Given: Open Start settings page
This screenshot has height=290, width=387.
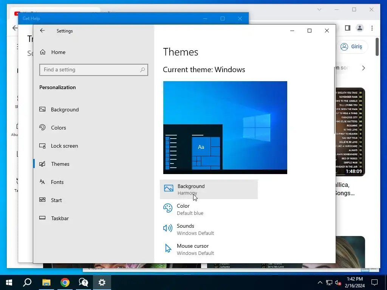Looking at the screenshot, I should 56,200.
